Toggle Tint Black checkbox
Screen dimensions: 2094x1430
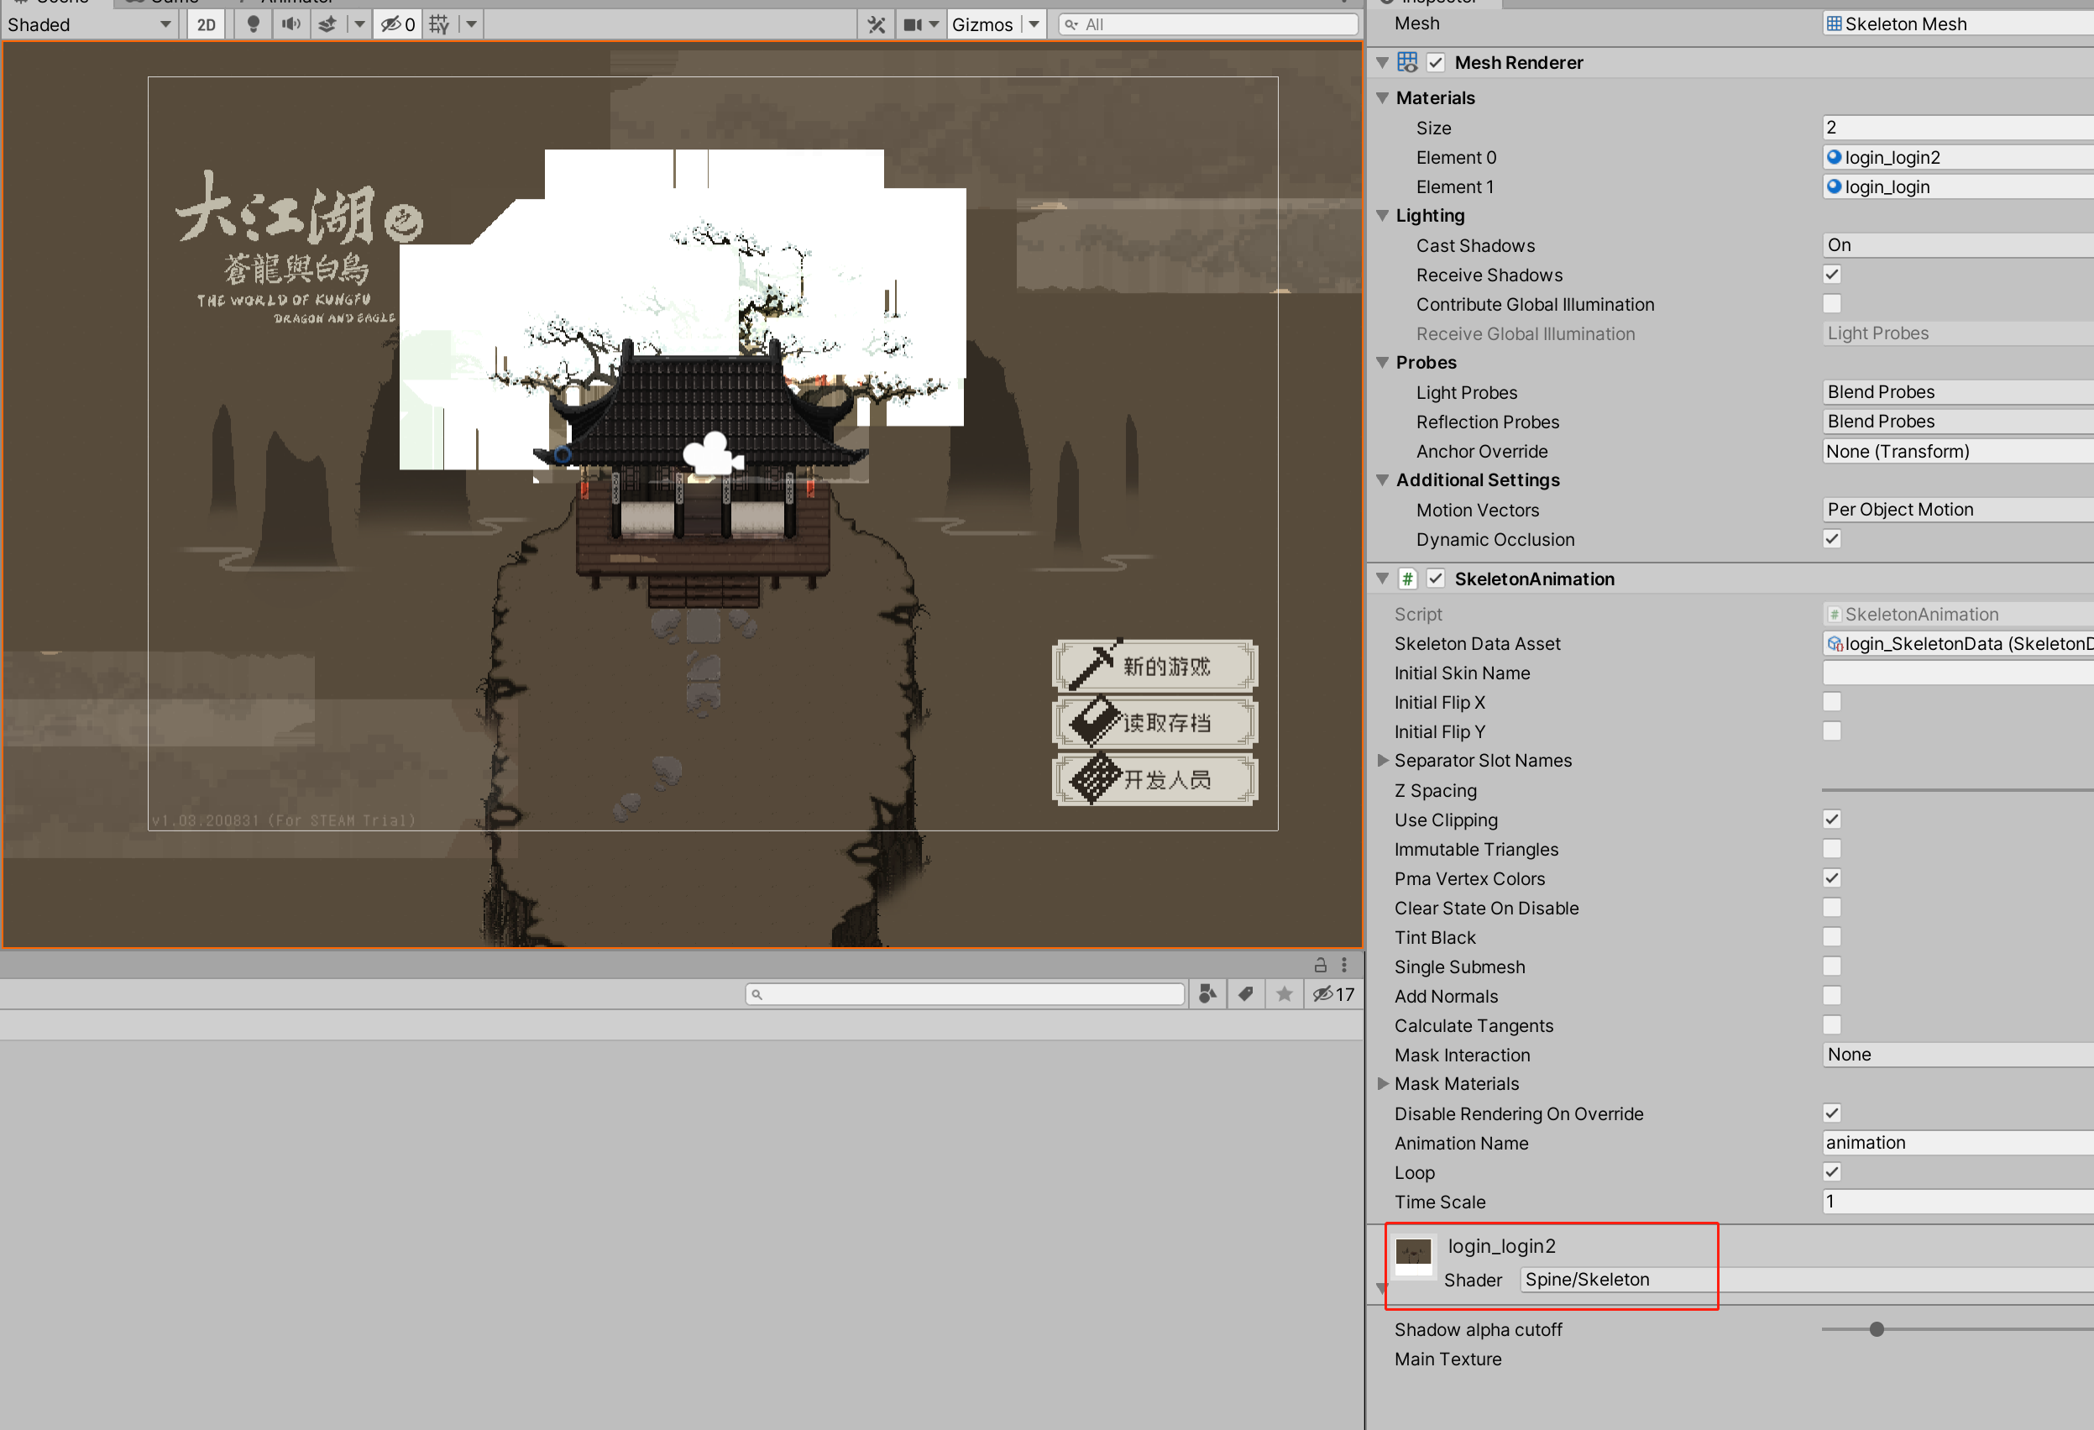tap(1832, 937)
